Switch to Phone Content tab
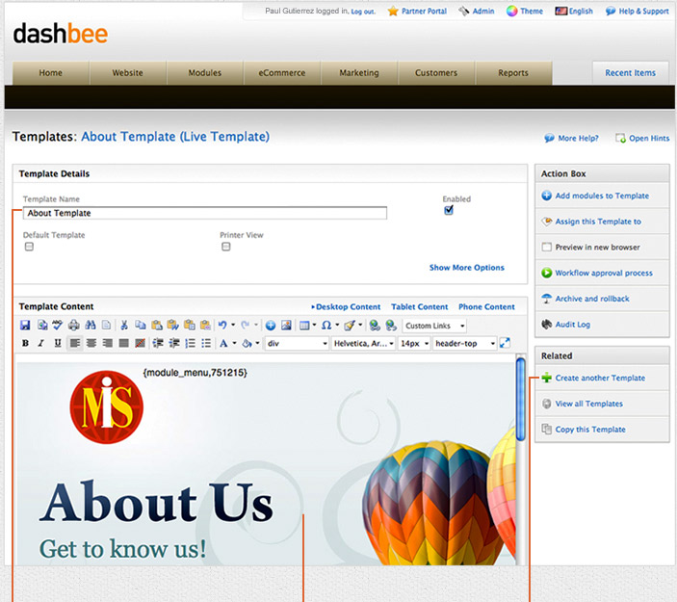 (x=486, y=307)
